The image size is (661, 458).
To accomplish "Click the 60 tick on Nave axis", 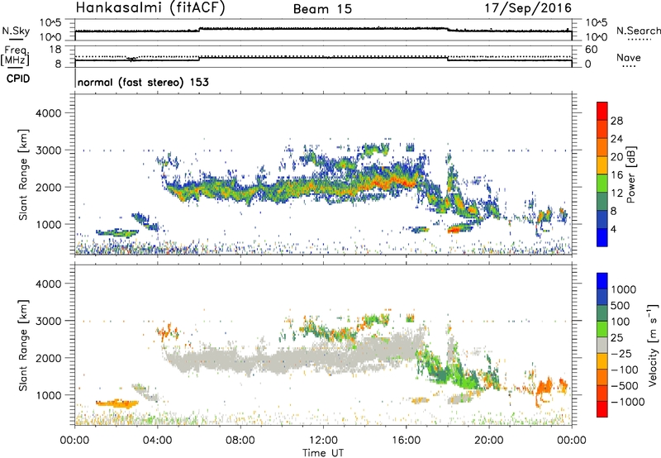I will point(591,50).
